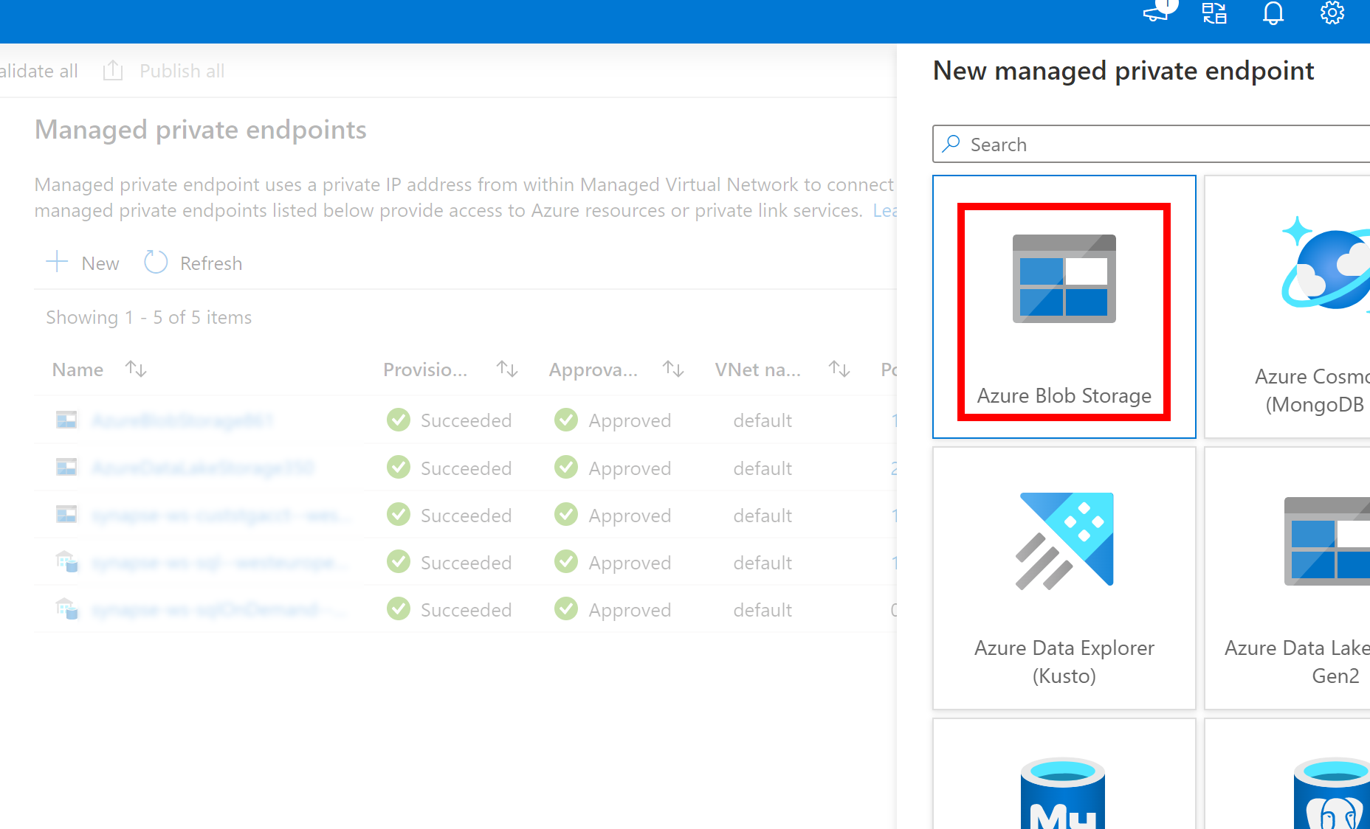Open the first AzureBlobStorage endpoint name link
Viewport: 1370px width, 829px height.
182,420
